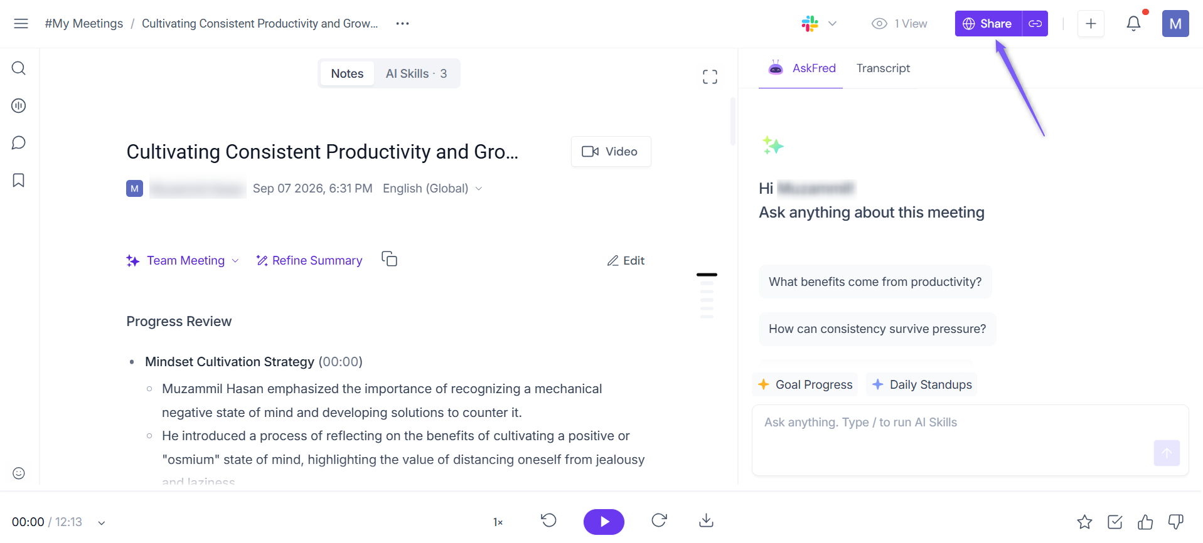Open the bookmark icon in the left sidebar
Viewport: 1203px width, 543px height.
tap(19, 181)
